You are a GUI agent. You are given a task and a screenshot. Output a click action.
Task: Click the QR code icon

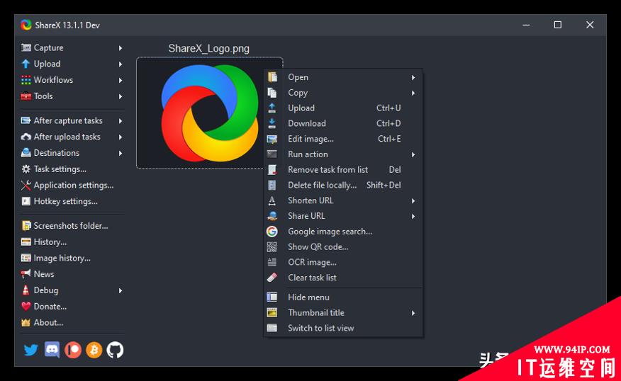click(272, 247)
